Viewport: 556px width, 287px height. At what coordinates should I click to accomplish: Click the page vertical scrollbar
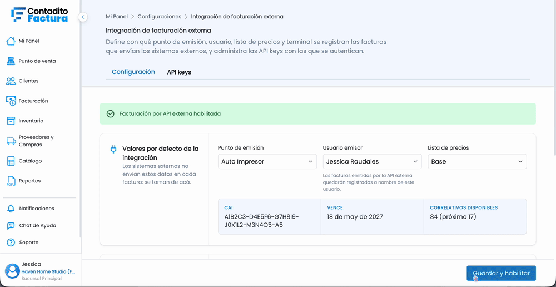pyautogui.click(x=554, y=78)
